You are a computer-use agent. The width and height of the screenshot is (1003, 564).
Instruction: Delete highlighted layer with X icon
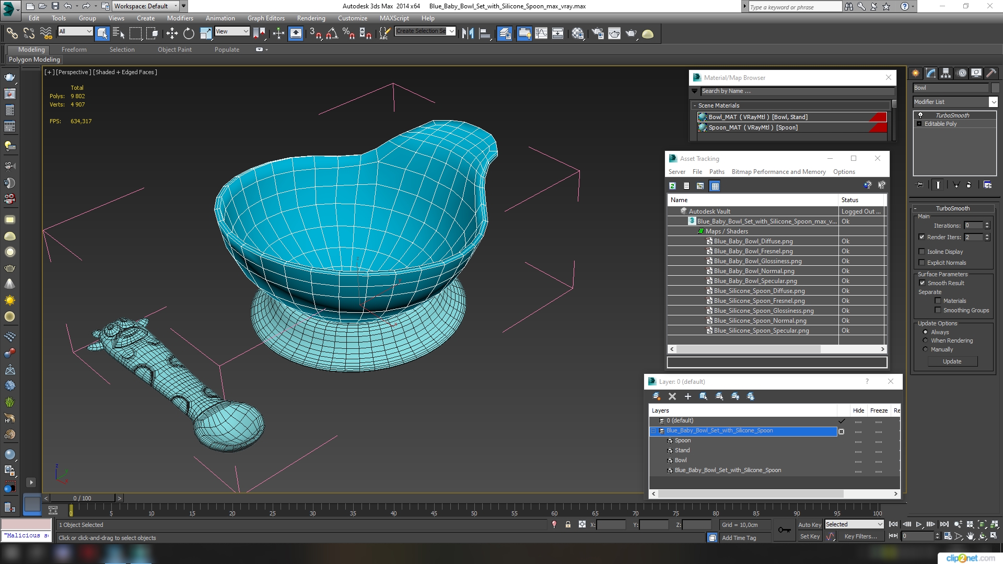[x=672, y=396]
